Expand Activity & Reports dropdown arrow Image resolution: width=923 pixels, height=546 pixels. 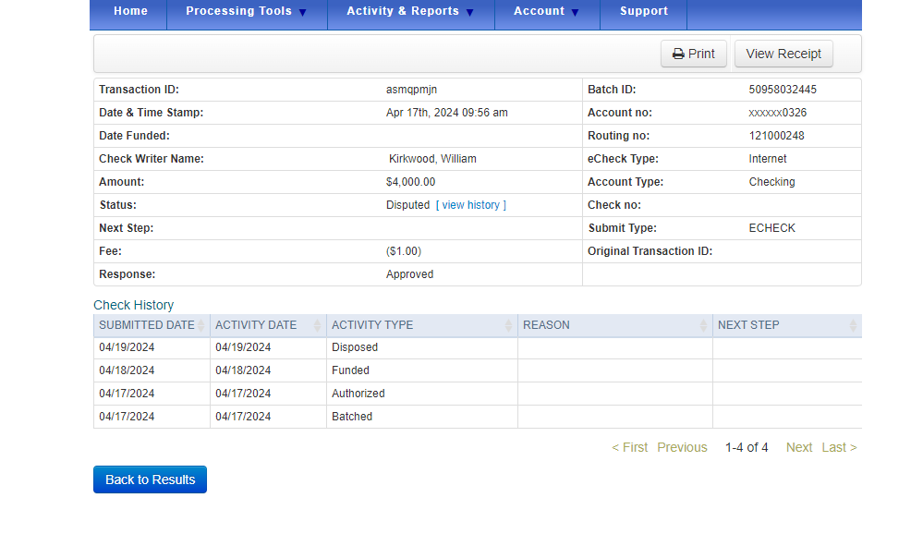(x=469, y=12)
